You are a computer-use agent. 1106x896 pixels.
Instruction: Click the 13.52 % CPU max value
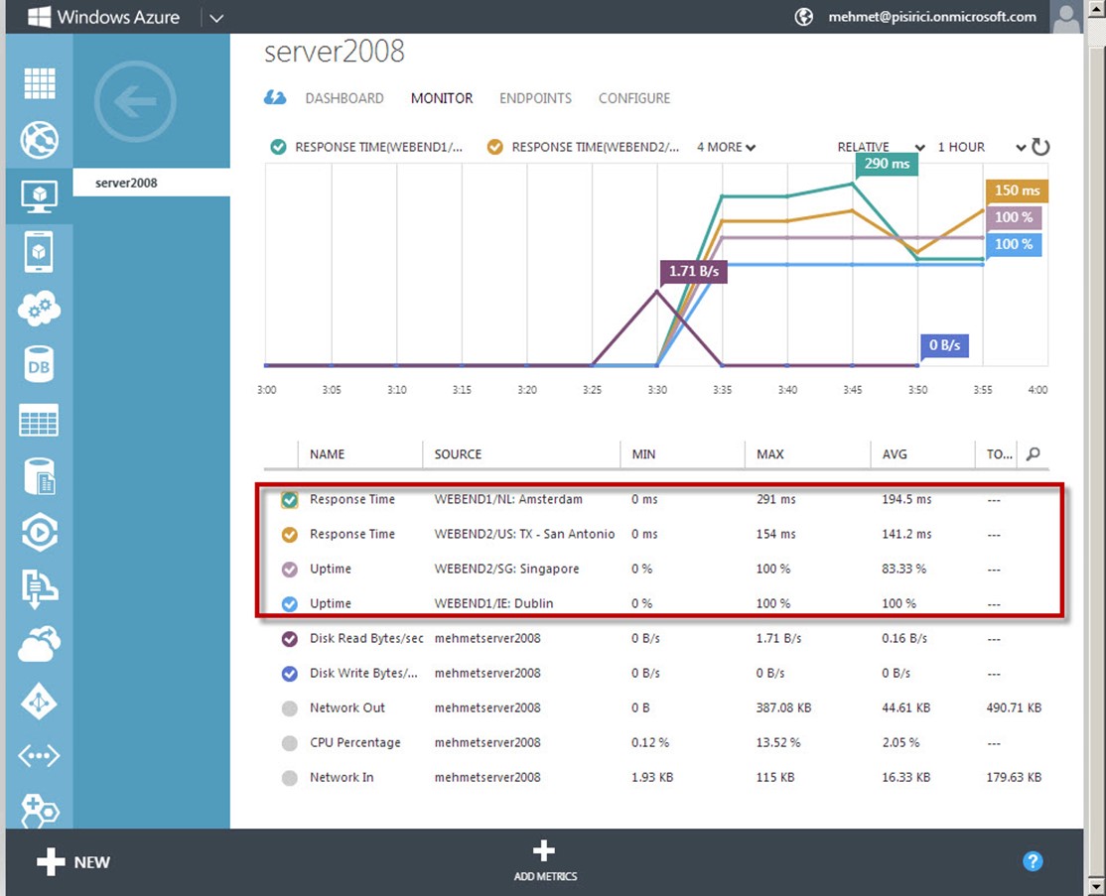[778, 742]
